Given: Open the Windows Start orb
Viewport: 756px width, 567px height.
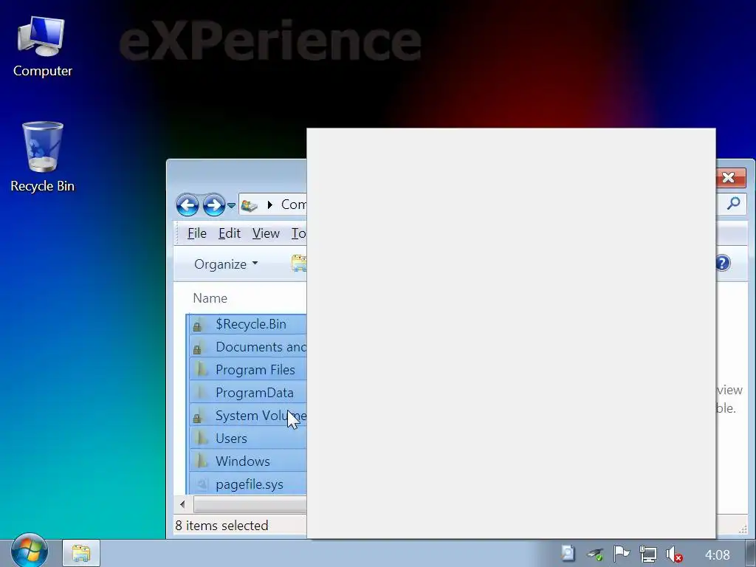Looking at the screenshot, I should coord(29,550).
